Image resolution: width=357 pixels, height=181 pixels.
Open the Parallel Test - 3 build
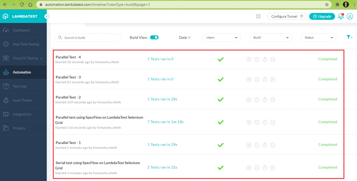[x=68, y=77]
